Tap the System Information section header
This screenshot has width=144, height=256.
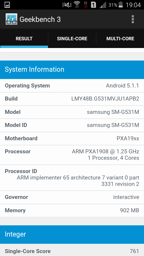72,70
